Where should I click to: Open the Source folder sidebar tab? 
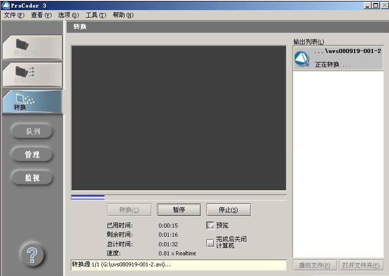(32, 47)
